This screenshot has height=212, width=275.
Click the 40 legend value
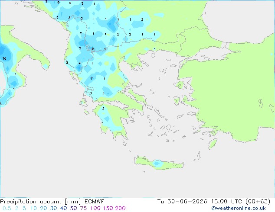click(63, 209)
